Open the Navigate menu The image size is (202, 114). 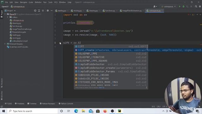coord(24,2)
